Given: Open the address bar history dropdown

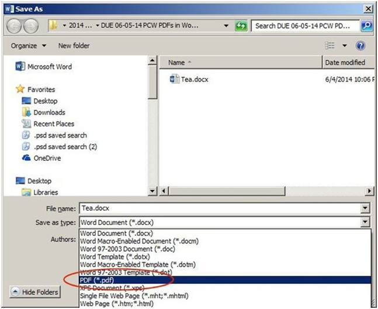Looking at the screenshot, I should pyautogui.click(x=226, y=25).
